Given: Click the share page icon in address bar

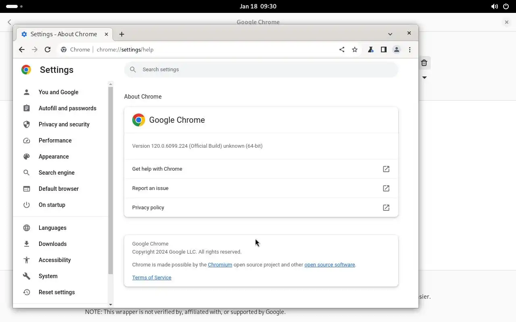Looking at the screenshot, I should (x=342, y=50).
